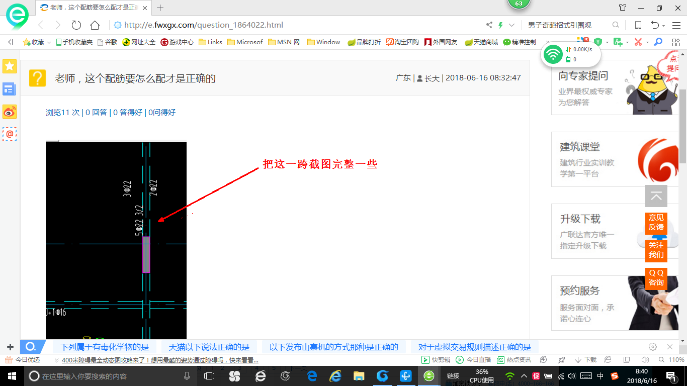Click the address bar URL field

point(297,25)
